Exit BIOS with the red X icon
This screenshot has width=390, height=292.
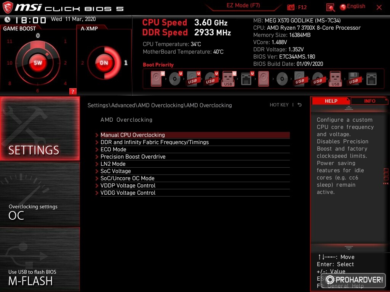tap(379, 8)
